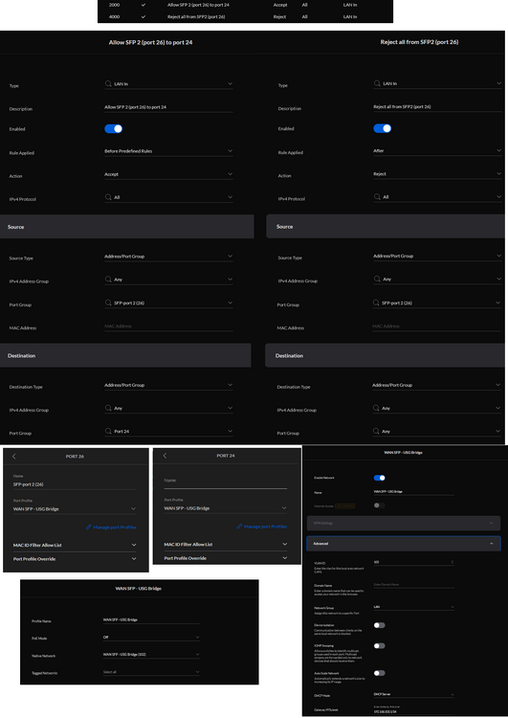Click enabled checkmark on rule 2000 row

pos(144,5)
